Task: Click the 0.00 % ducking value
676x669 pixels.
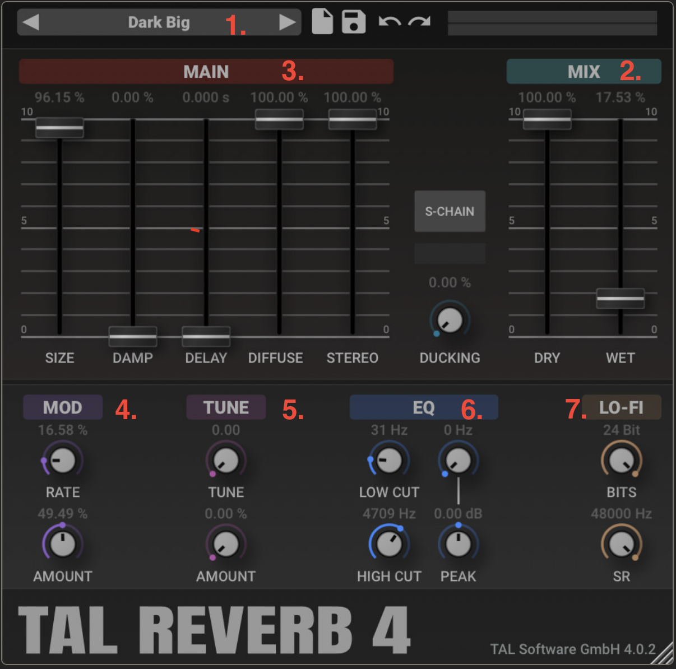Action: tap(450, 282)
